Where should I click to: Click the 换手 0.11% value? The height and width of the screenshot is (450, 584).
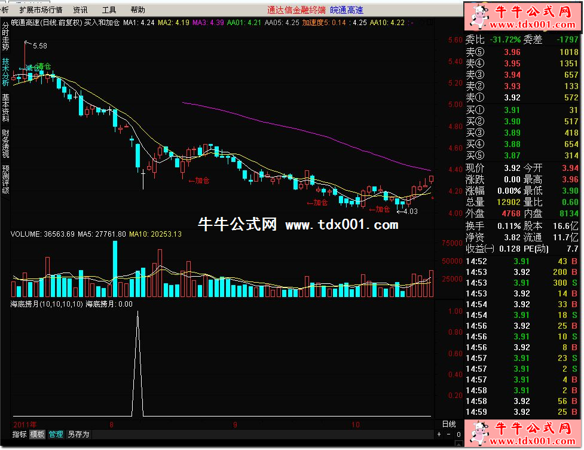pyautogui.click(x=509, y=226)
